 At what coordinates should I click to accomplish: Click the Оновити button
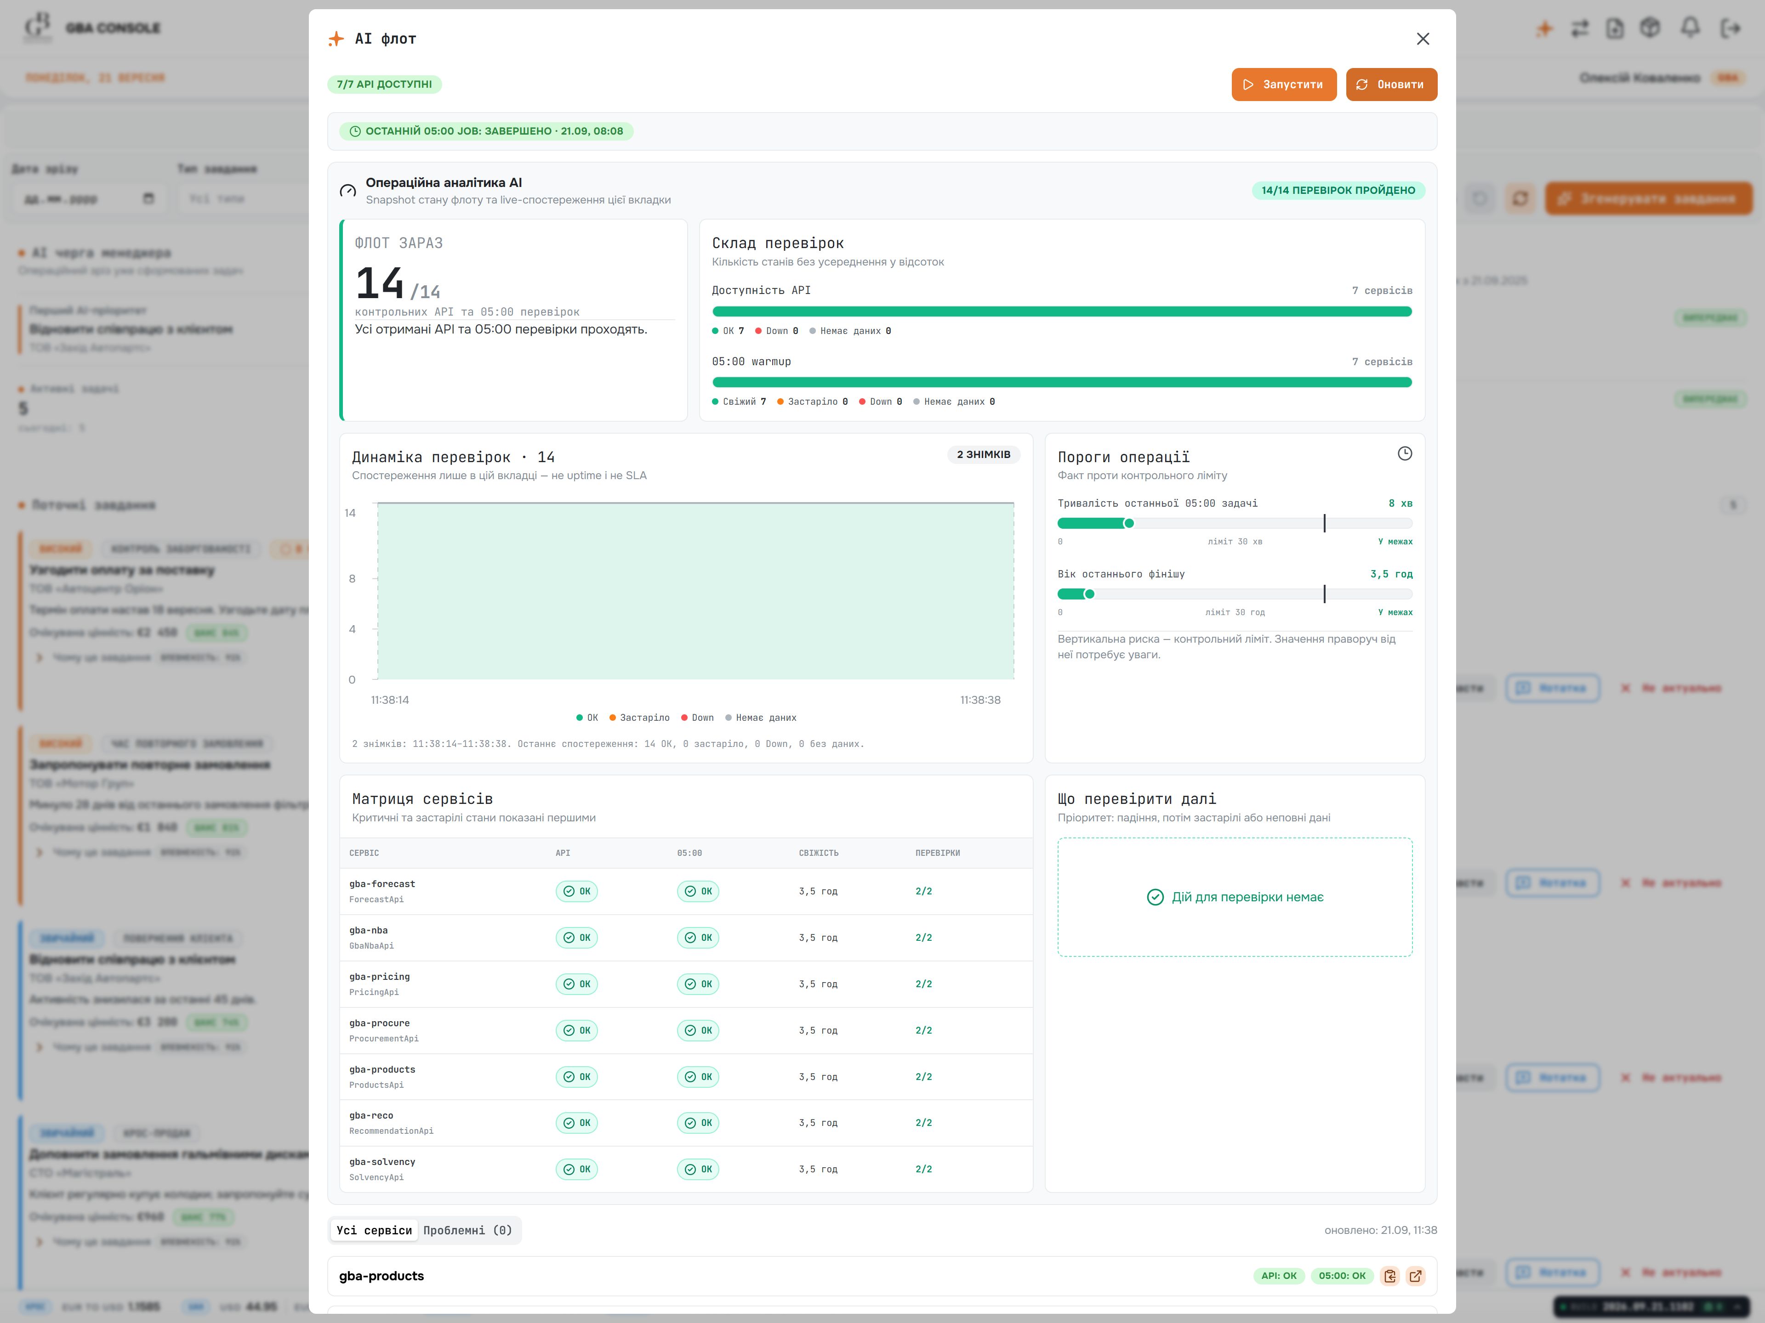[1392, 85]
